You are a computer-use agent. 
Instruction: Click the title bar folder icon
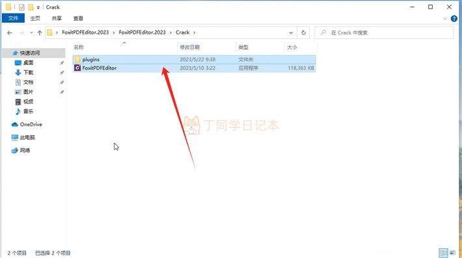click(8, 7)
